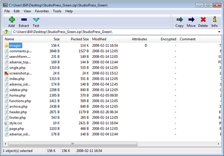Select style.css file name
This screenshot has width=224, height=156.
point(16,123)
